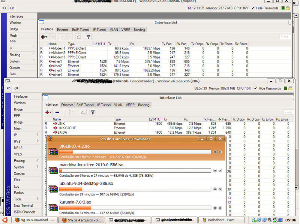Switch to the 5% de 4 arquivos taskbar button
Image resolution: width=300 pixels, height=224 pixels.
(81, 220)
